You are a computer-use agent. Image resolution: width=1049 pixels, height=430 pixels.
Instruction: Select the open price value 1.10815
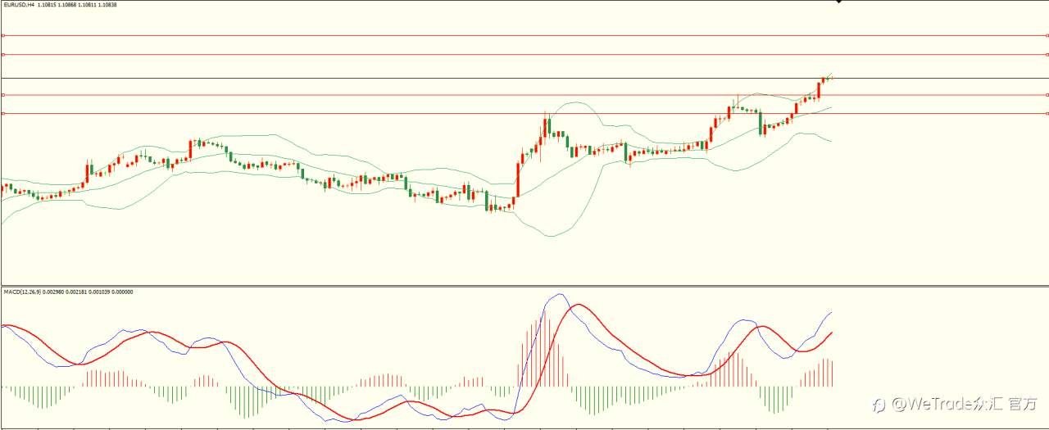47,5
